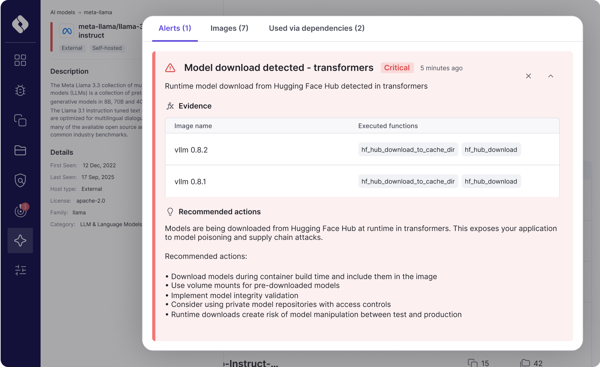
Task: Collapse the alert with chevron up
Action: pyautogui.click(x=551, y=76)
